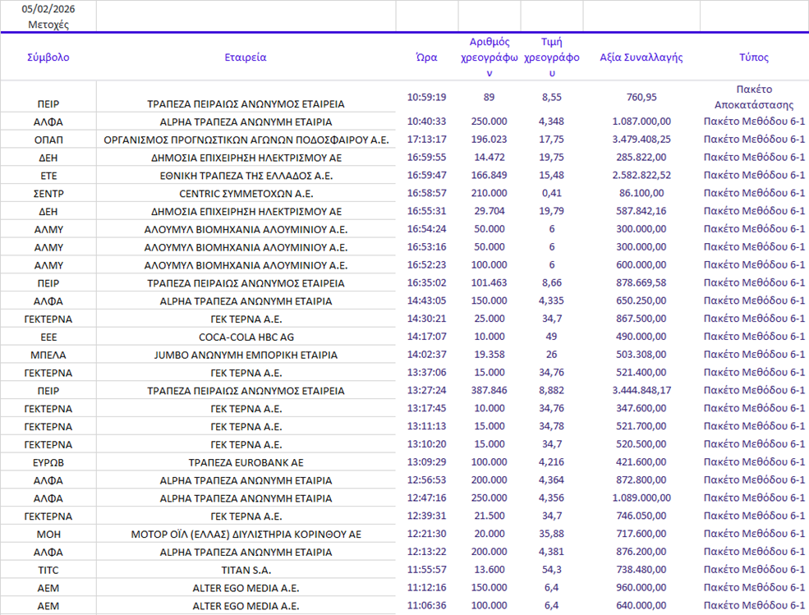Select time cell 11:12:16

pyautogui.click(x=427, y=588)
